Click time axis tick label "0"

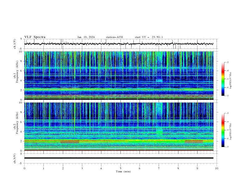pyautogui.click(x=24, y=168)
